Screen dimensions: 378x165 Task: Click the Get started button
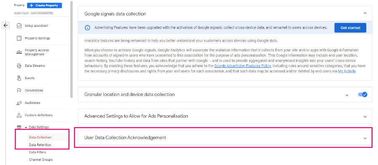click(350, 28)
